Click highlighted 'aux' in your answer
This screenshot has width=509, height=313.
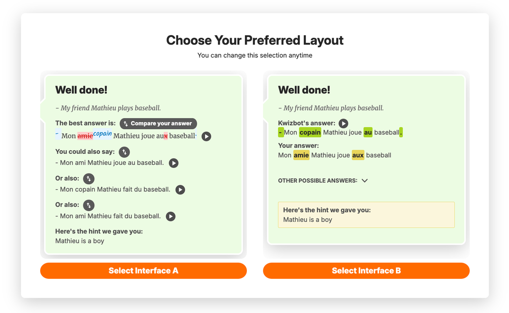[x=358, y=155]
